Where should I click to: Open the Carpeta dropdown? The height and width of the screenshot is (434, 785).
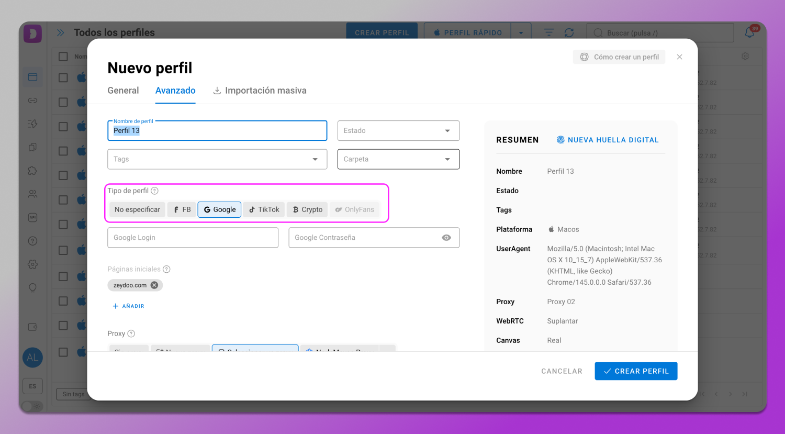coord(398,159)
